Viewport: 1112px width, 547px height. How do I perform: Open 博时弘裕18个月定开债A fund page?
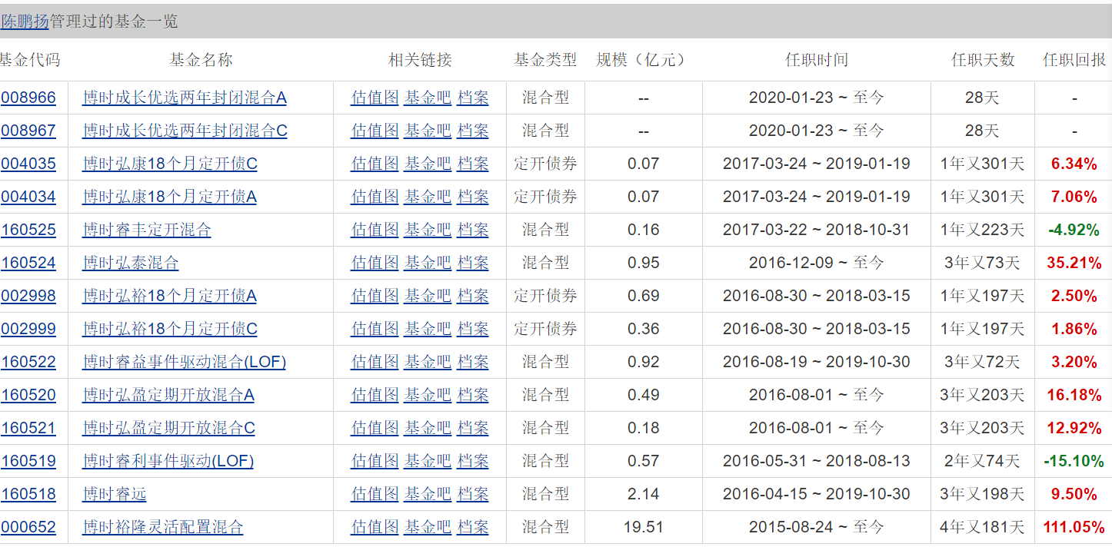169,296
